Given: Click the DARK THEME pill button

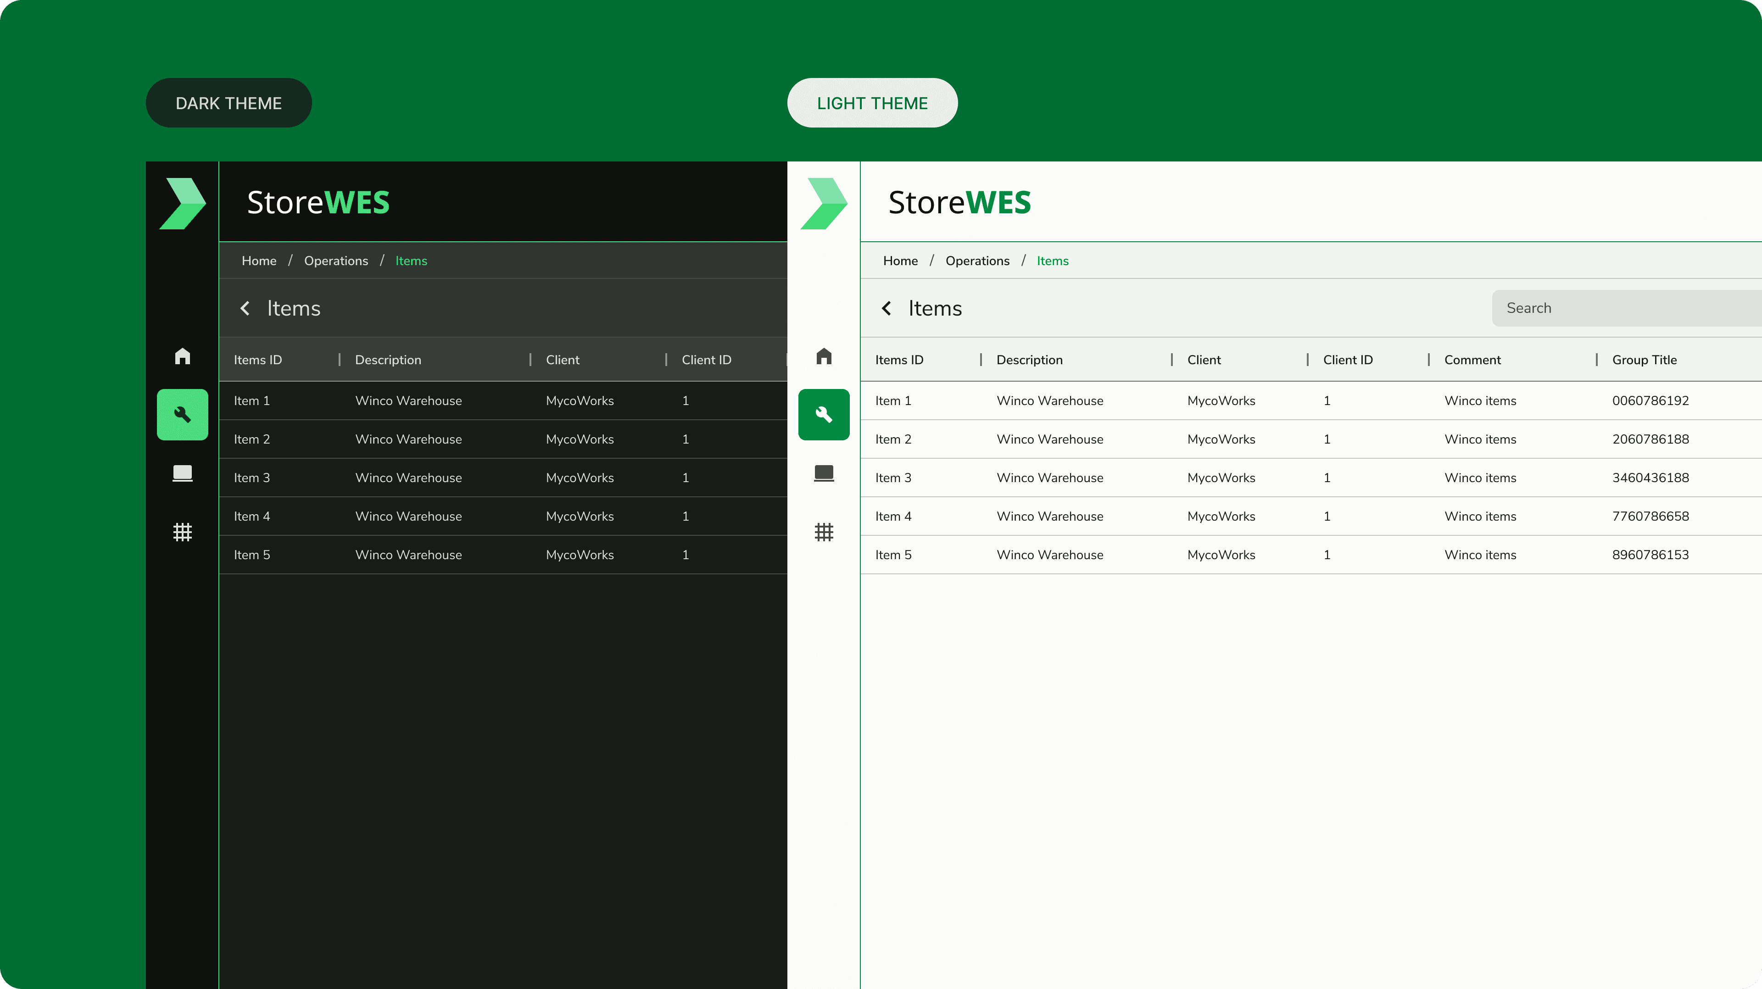Looking at the screenshot, I should pyautogui.click(x=229, y=103).
